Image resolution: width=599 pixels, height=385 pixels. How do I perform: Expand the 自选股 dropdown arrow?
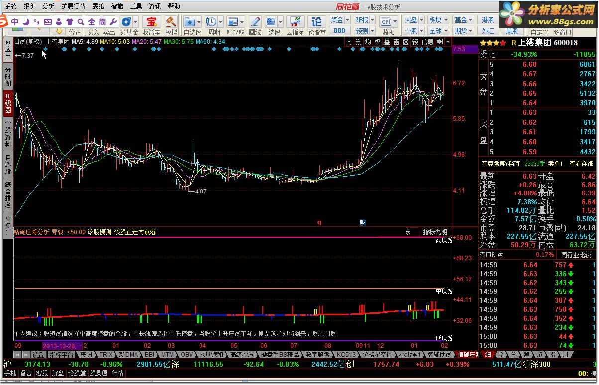coord(199,21)
